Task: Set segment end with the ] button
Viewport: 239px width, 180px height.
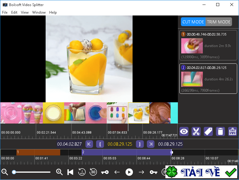Action: 140,144
